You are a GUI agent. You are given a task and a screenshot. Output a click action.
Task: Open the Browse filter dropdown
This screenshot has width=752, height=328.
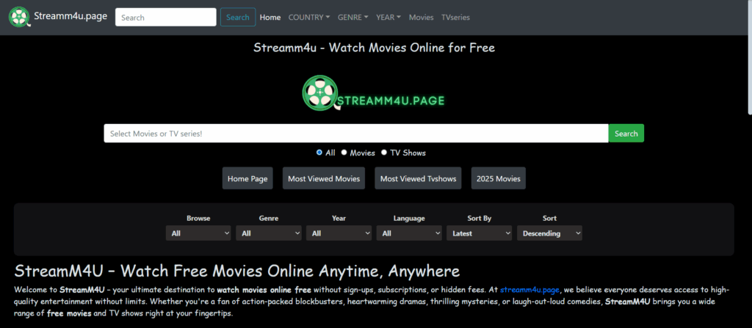[x=198, y=233]
